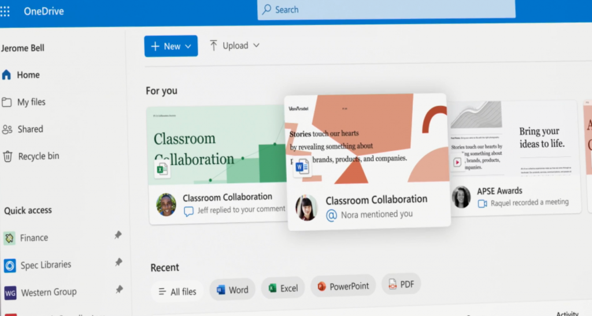Open the Upload dropdown arrow
This screenshot has width=592, height=316.
(x=256, y=45)
